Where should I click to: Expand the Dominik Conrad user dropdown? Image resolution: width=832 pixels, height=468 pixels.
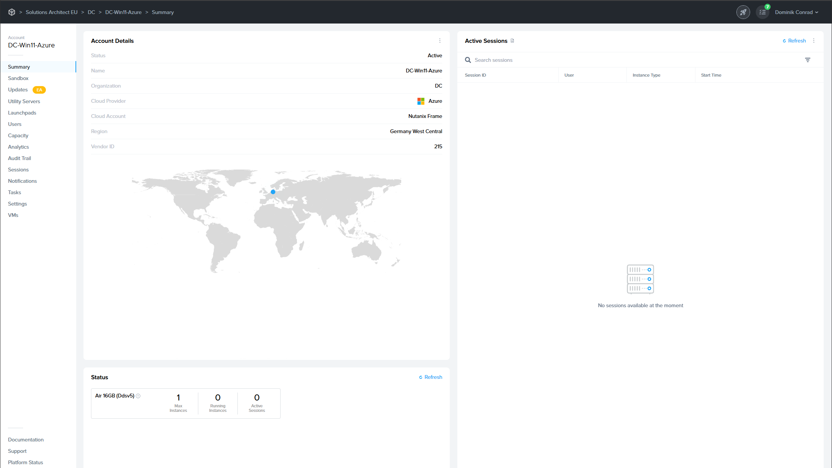[x=796, y=12]
